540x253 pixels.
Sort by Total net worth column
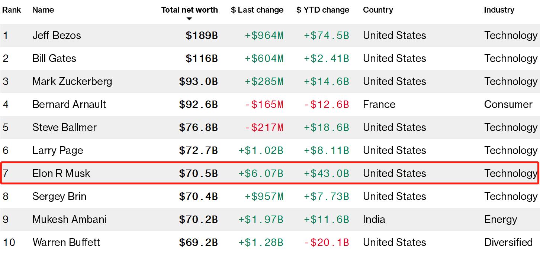[x=189, y=10]
